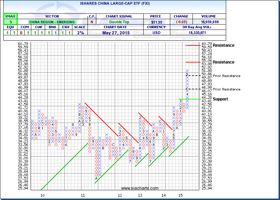This screenshot has height=200, width=280.
Task: Open the www.siacharts.com link
Action: click(x=139, y=188)
